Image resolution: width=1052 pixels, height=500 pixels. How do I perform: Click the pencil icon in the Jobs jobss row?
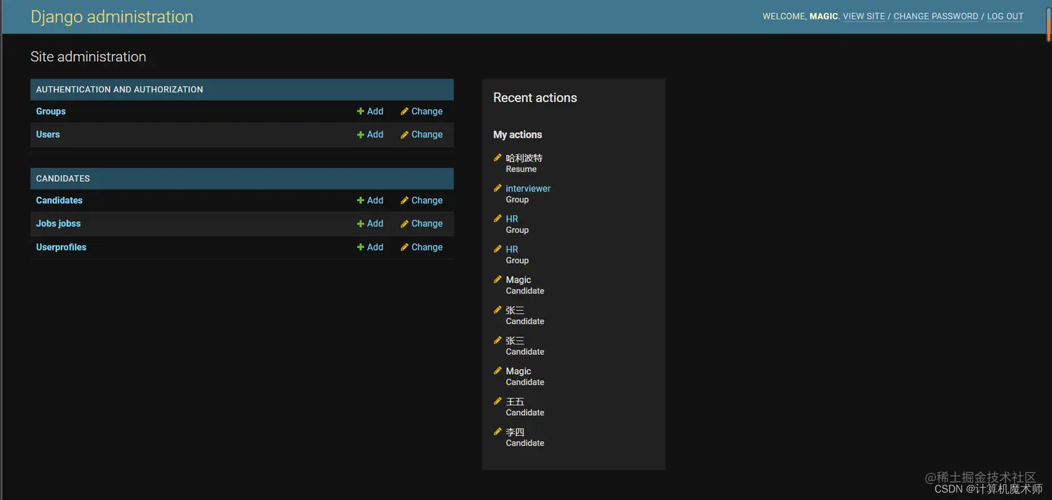tap(404, 224)
